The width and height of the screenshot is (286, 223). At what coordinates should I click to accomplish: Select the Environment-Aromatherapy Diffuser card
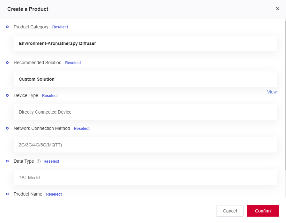point(145,43)
